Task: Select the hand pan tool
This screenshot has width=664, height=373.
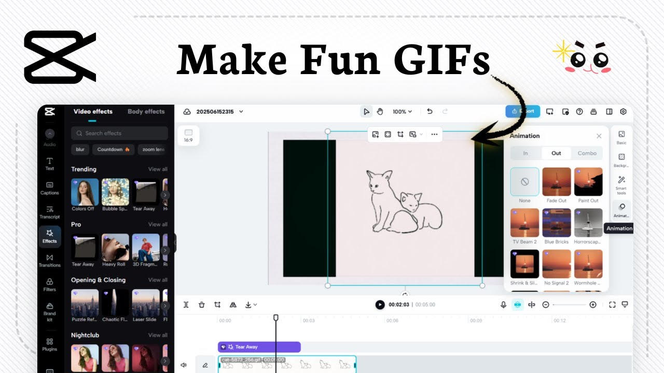Action: point(380,111)
